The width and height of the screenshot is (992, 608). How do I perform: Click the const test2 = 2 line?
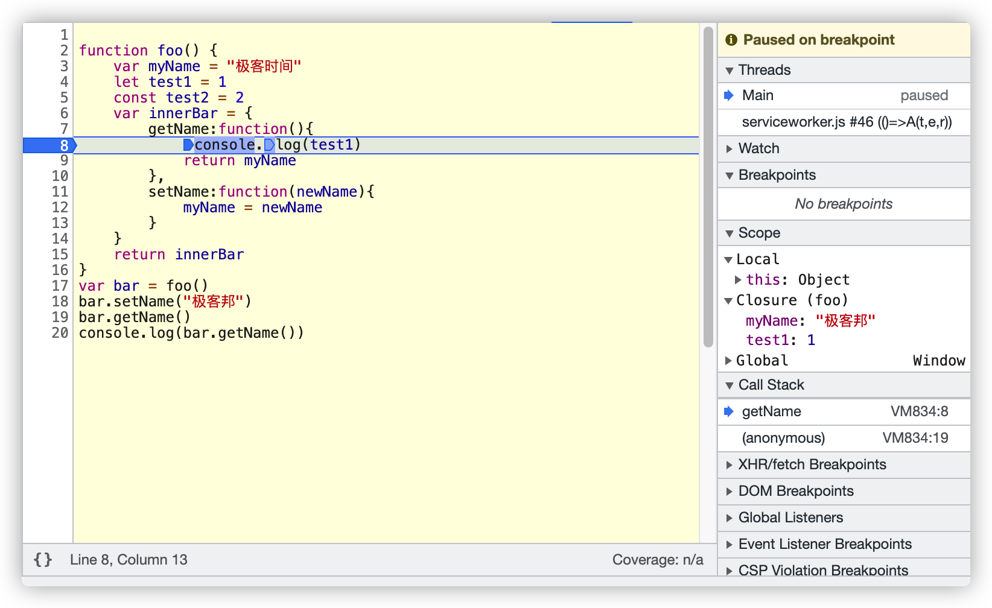[x=179, y=98]
